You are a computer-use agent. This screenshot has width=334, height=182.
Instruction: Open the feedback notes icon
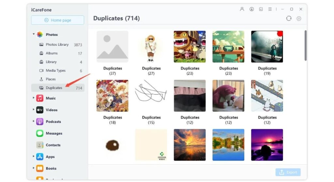click(x=261, y=9)
